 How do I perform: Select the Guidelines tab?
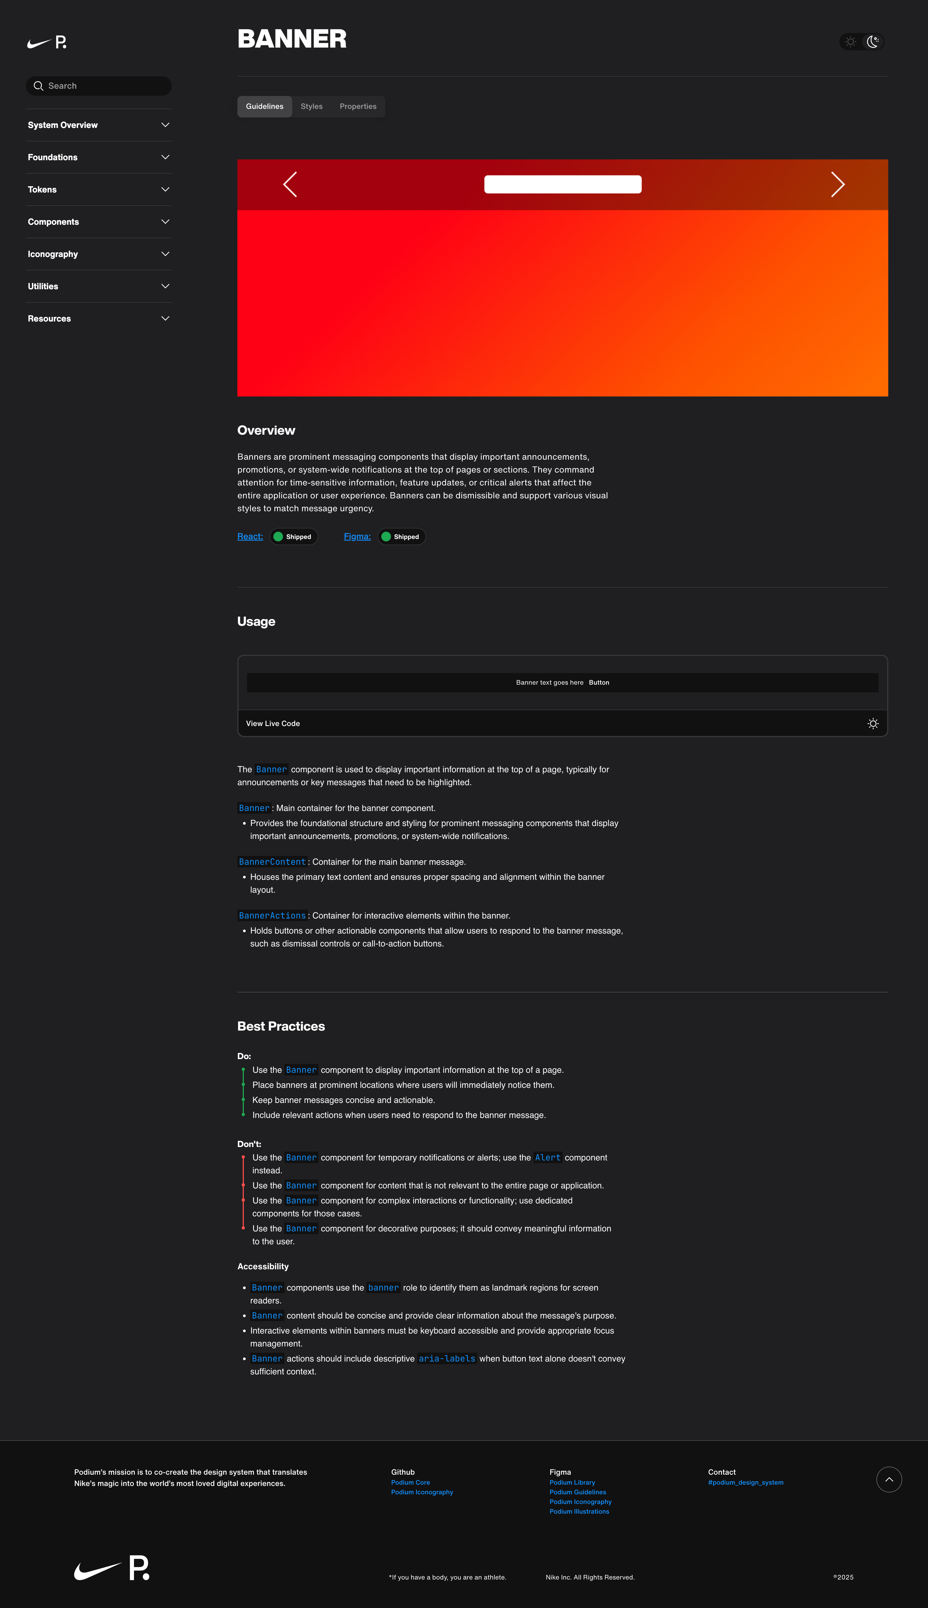pyautogui.click(x=264, y=106)
